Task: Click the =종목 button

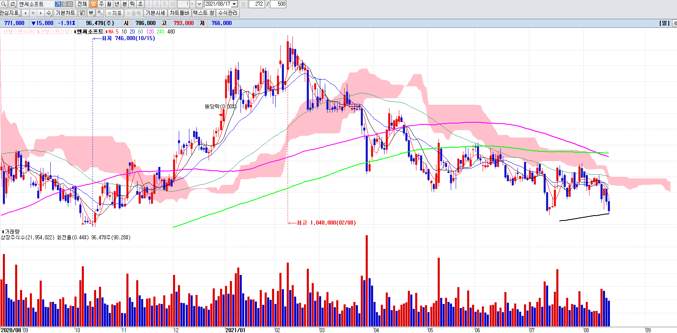Action: coord(133,13)
